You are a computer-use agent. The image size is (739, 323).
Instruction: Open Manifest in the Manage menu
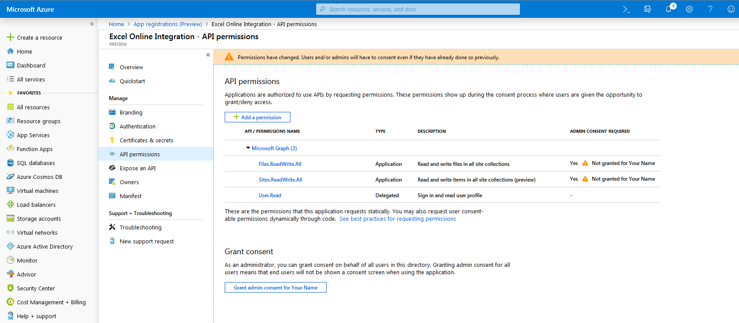[x=131, y=196]
